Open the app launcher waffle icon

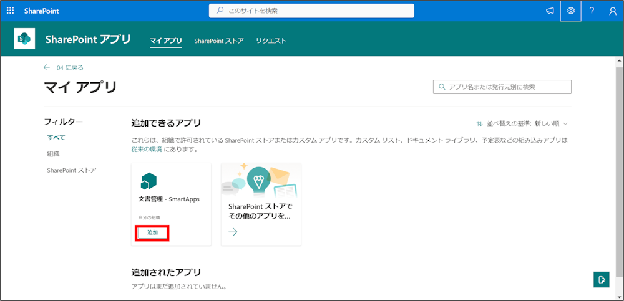click(11, 11)
